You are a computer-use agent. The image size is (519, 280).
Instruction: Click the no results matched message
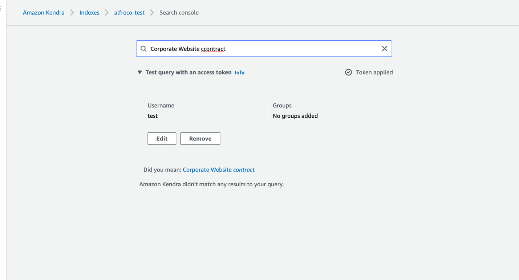click(211, 184)
